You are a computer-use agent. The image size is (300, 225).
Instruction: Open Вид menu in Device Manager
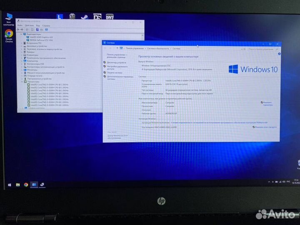[x=38, y=25]
